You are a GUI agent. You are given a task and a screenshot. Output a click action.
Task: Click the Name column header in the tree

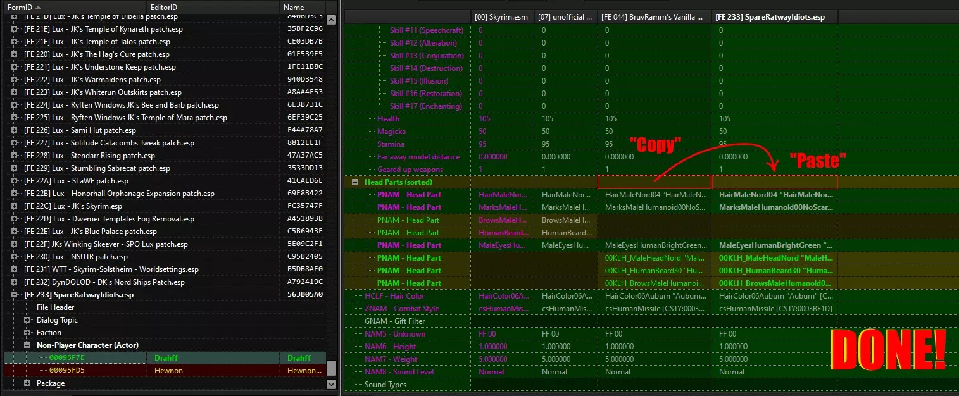coord(303,7)
